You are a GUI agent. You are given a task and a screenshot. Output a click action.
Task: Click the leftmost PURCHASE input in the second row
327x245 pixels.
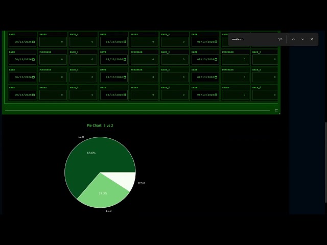(x=53, y=59)
